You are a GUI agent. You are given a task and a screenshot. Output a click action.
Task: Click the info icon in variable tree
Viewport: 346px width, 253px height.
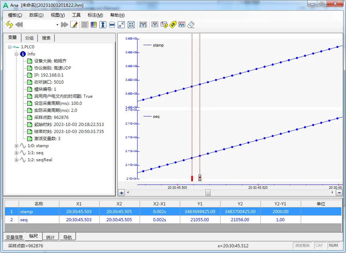23,54
